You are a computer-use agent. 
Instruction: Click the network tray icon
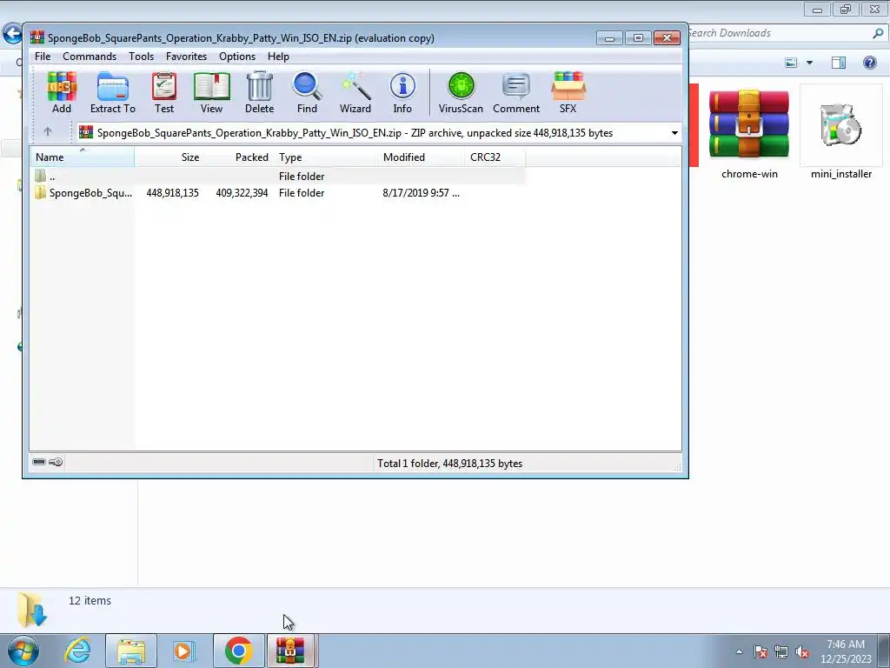tap(781, 651)
